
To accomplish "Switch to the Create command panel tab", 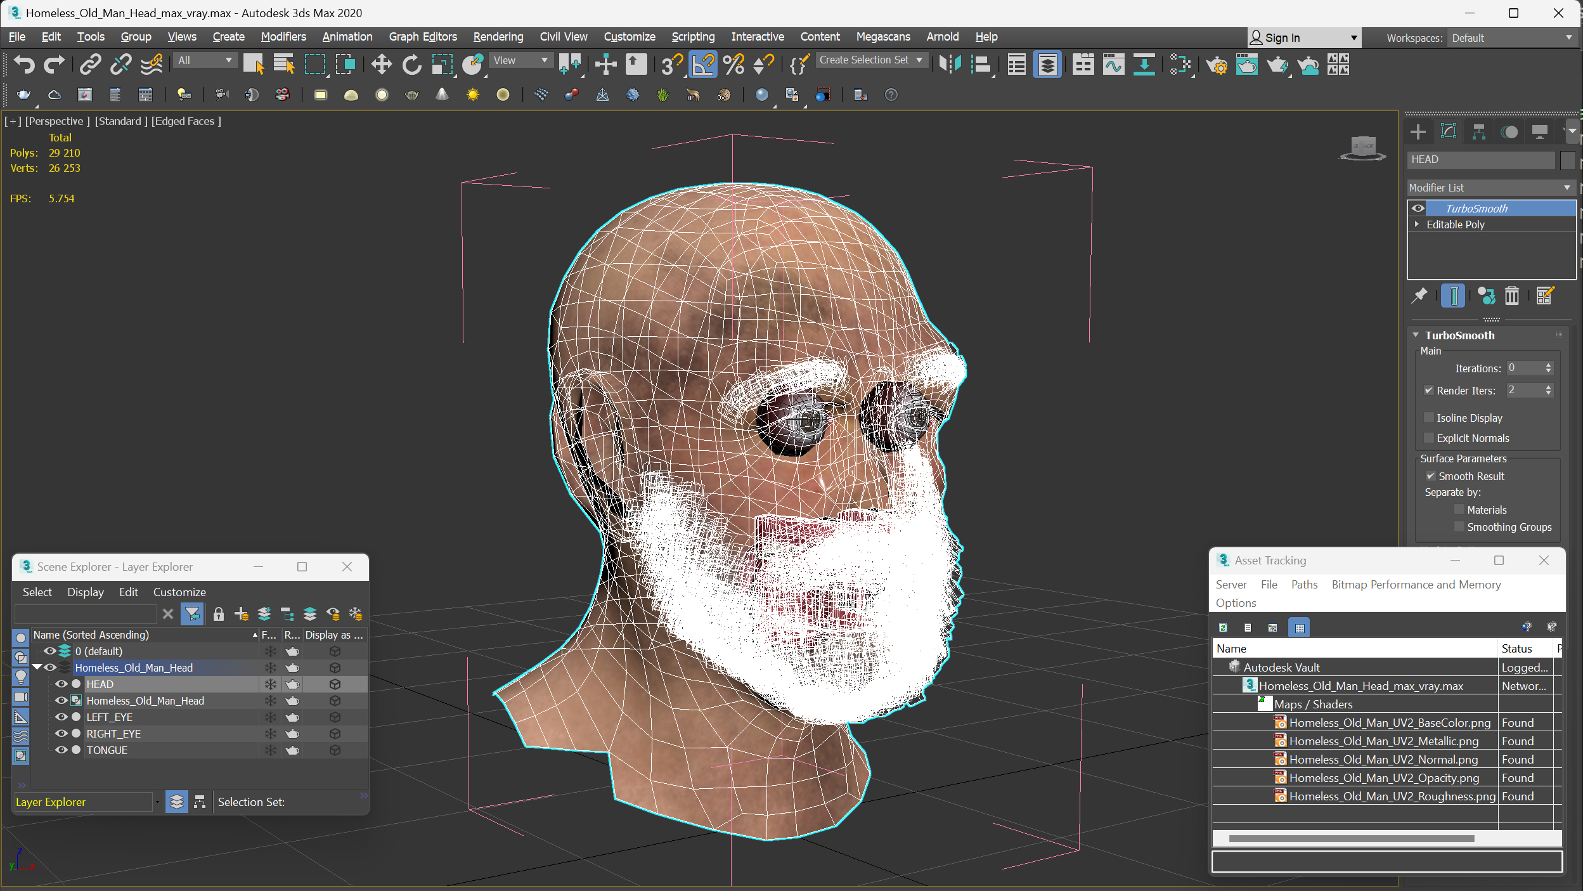I will tap(1418, 131).
